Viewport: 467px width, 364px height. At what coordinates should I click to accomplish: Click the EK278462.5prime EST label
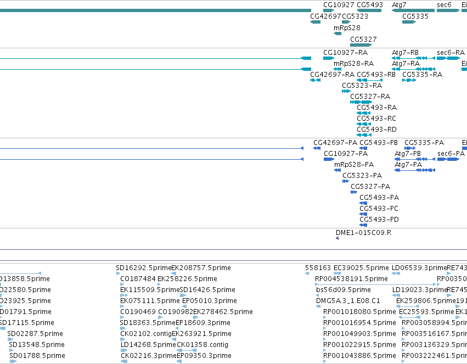[x=223, y=312]
